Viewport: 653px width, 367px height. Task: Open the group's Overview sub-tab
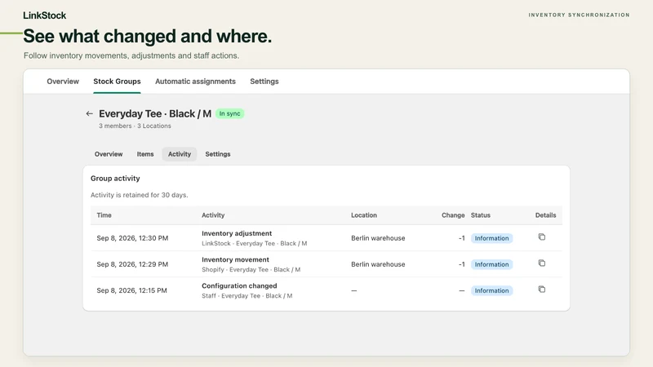109,154
